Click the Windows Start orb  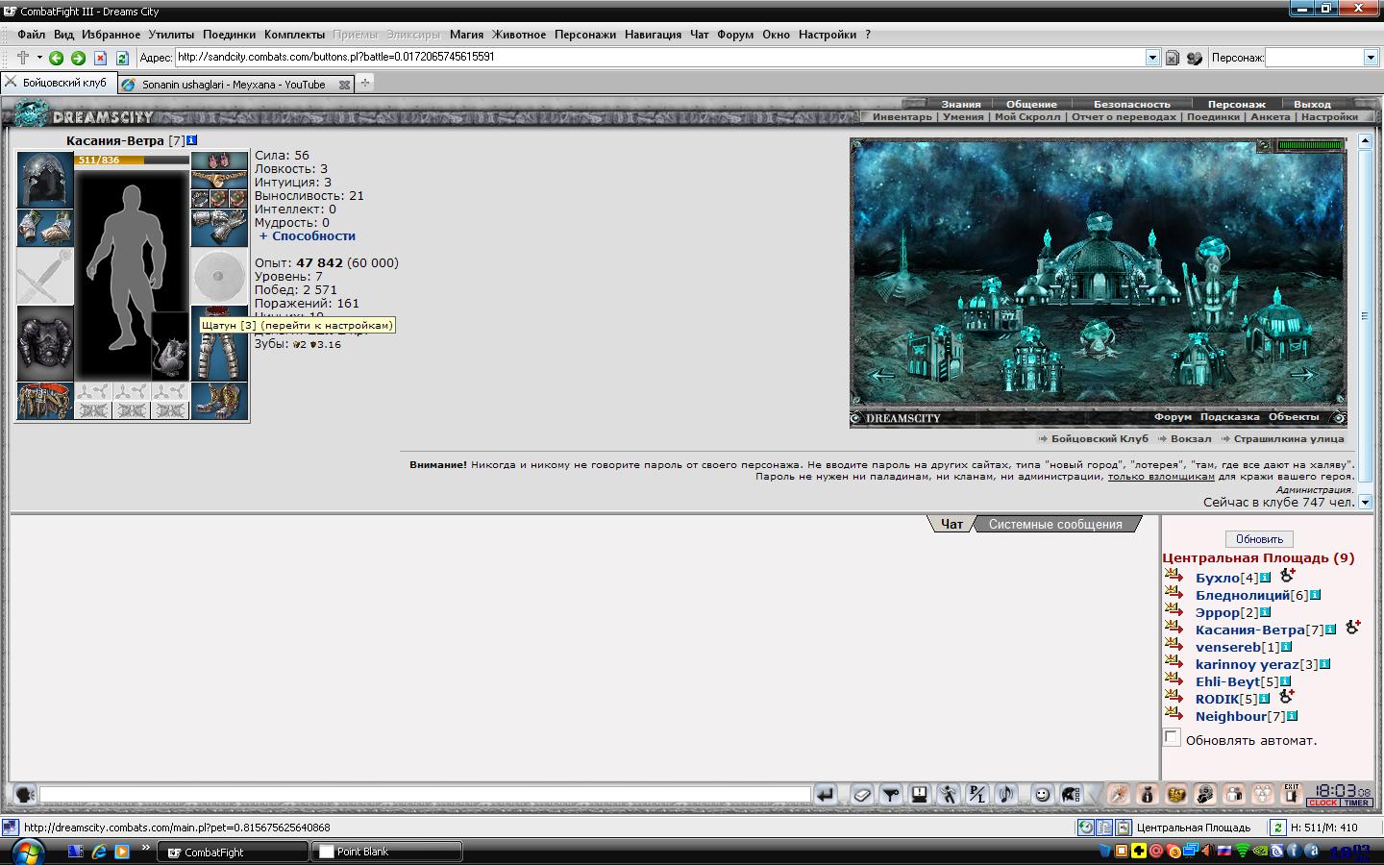(27, 852)
